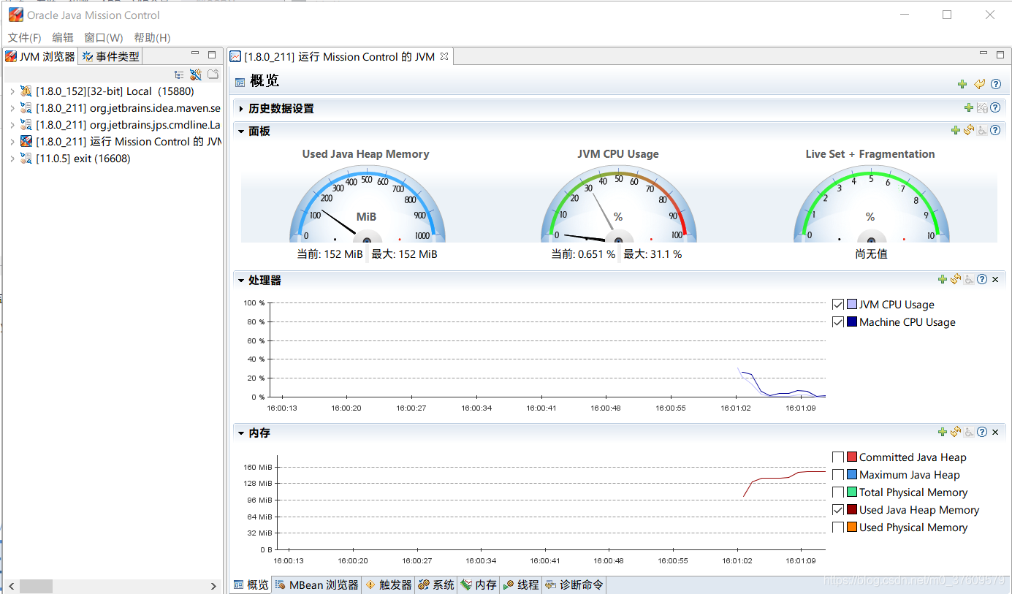
Task: Remove the 内存 chart section
Action: pyautogui.click(x=995, y=432)
